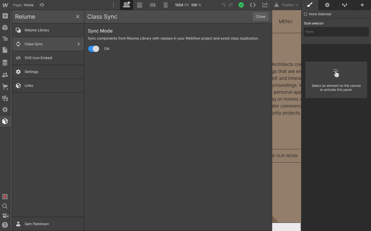
Task: Check the None Selected checkbox
Action: pyautogui.click(x=305, y=14)
